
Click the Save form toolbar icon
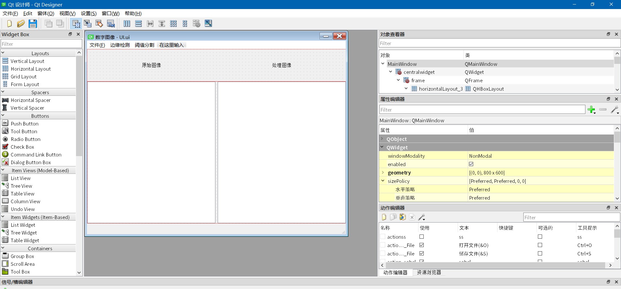(33, 24)
